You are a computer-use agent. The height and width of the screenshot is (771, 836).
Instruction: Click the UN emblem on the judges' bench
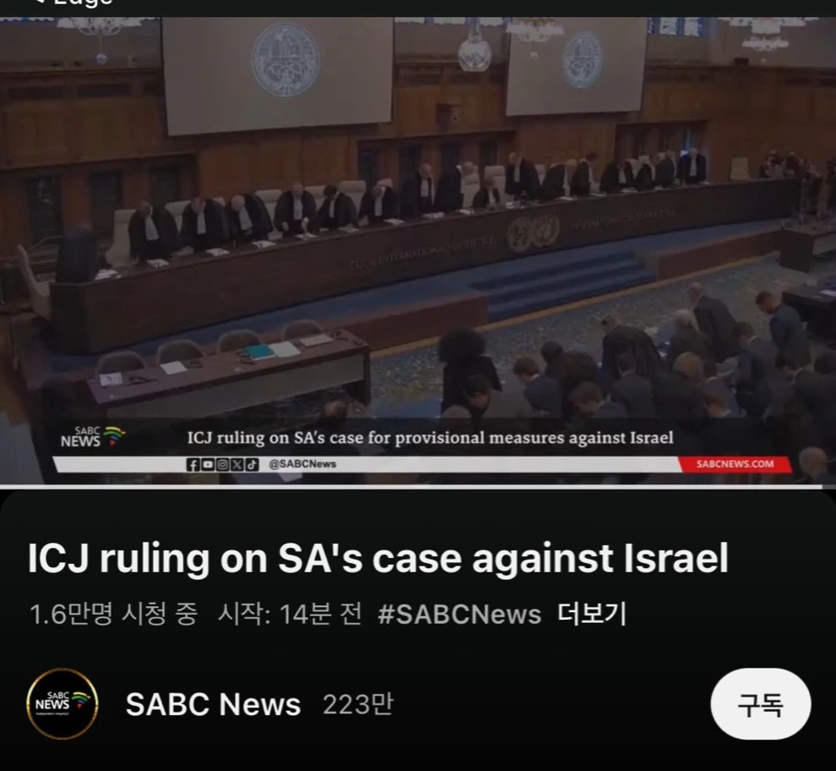[533, 233]
